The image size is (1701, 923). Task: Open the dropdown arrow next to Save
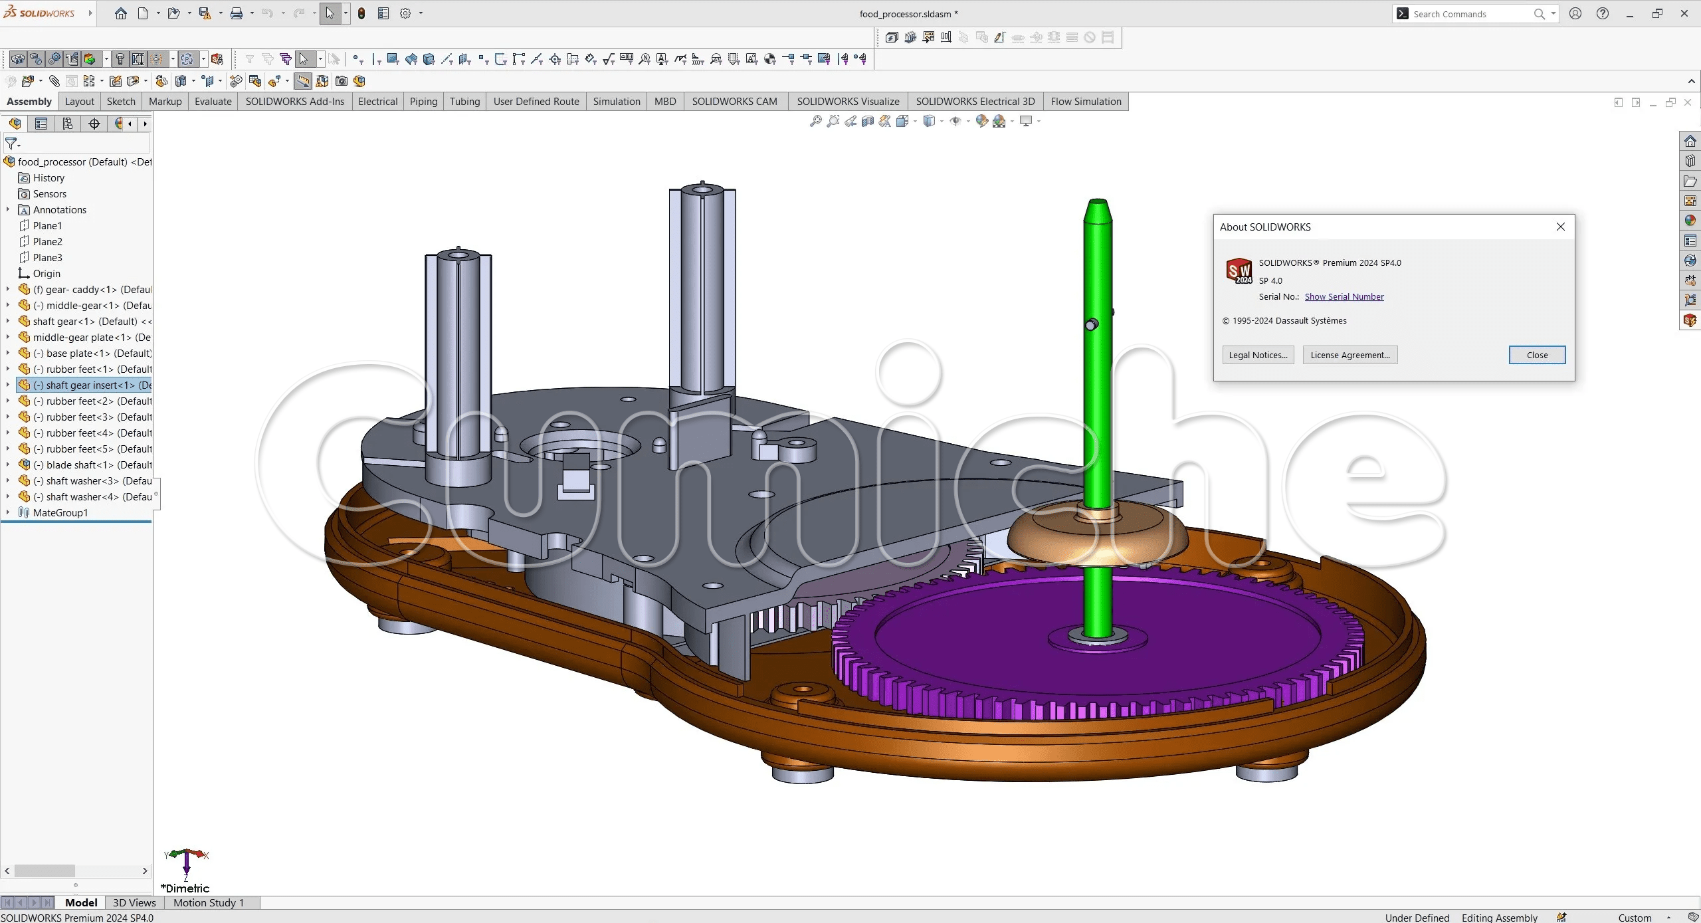[x=220, y=13]
